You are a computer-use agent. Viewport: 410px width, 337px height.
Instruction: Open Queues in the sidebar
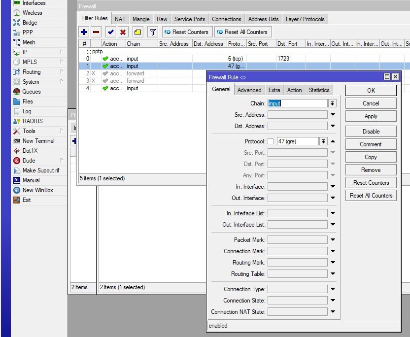(x=32, y=92)
